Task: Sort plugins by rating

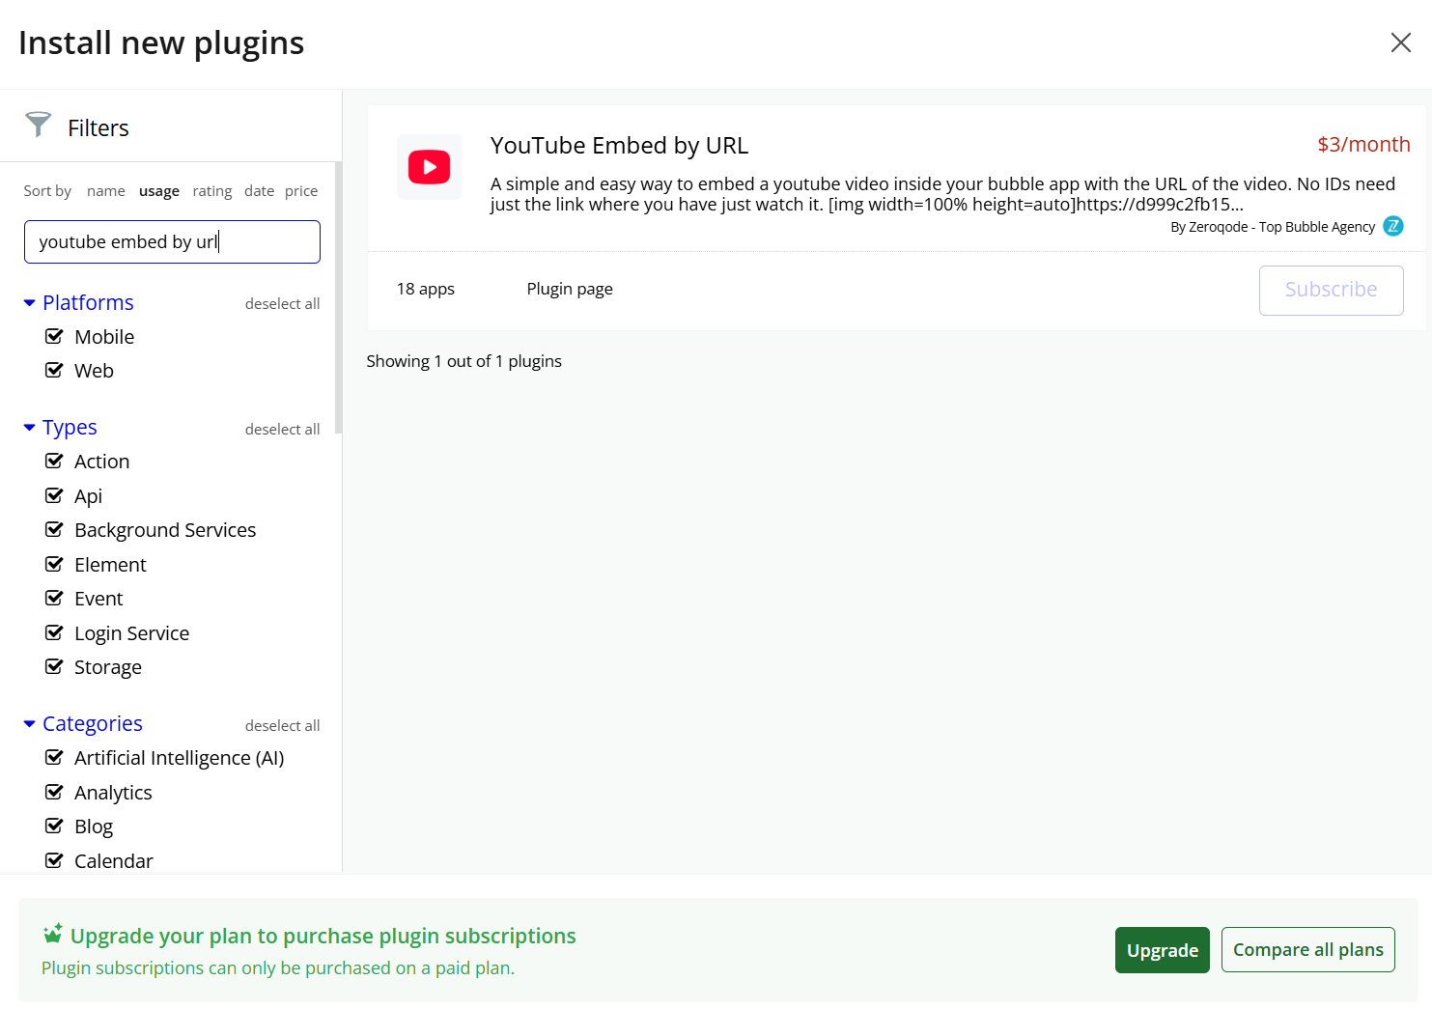Action: point(211,191)
